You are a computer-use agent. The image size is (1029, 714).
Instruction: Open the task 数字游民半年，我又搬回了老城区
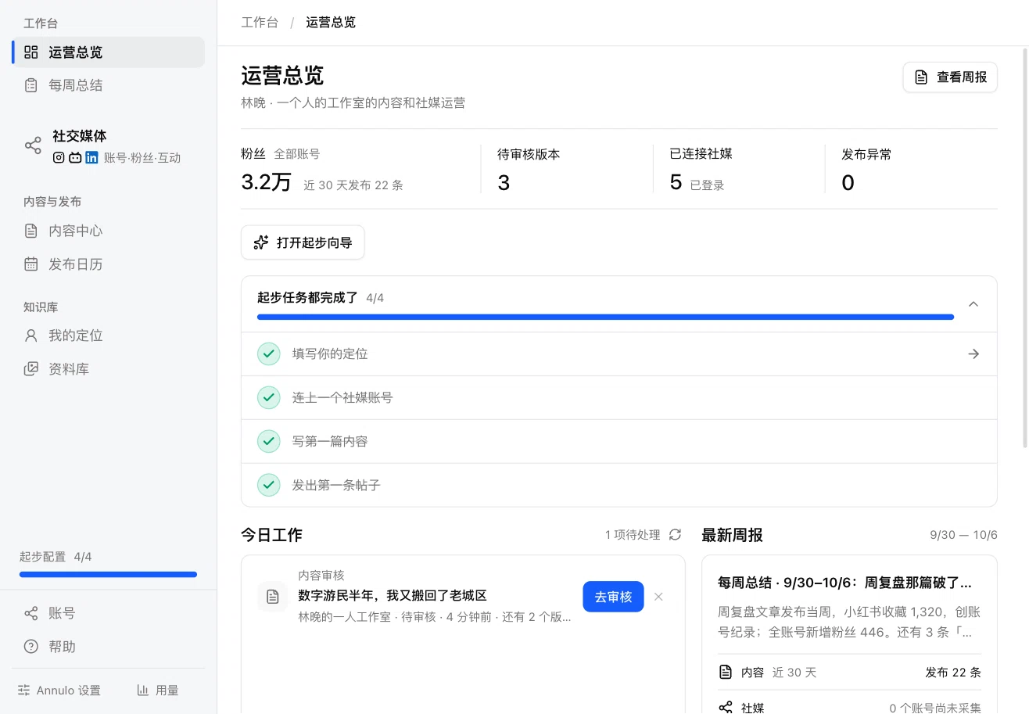click(393, 596)
